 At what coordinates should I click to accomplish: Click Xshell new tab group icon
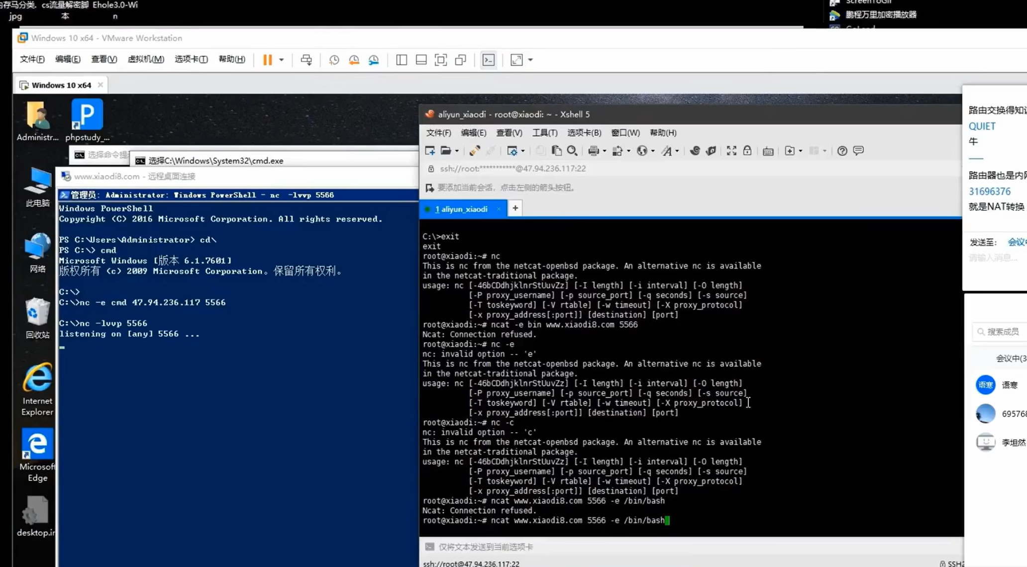790,151
